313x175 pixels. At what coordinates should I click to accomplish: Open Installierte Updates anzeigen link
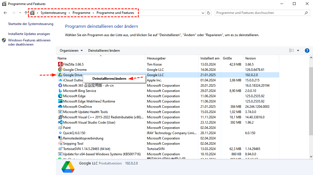click(29, 34)
